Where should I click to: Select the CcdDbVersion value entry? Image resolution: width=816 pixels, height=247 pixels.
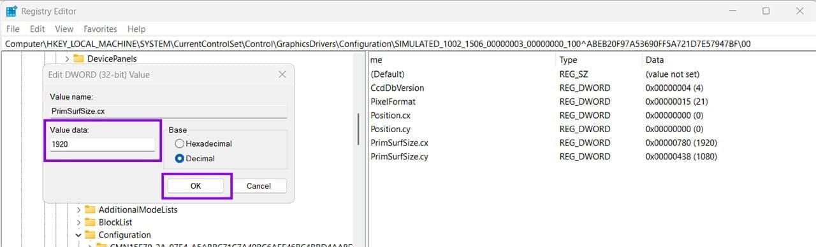pyautogui.click(x=397, y=88)
